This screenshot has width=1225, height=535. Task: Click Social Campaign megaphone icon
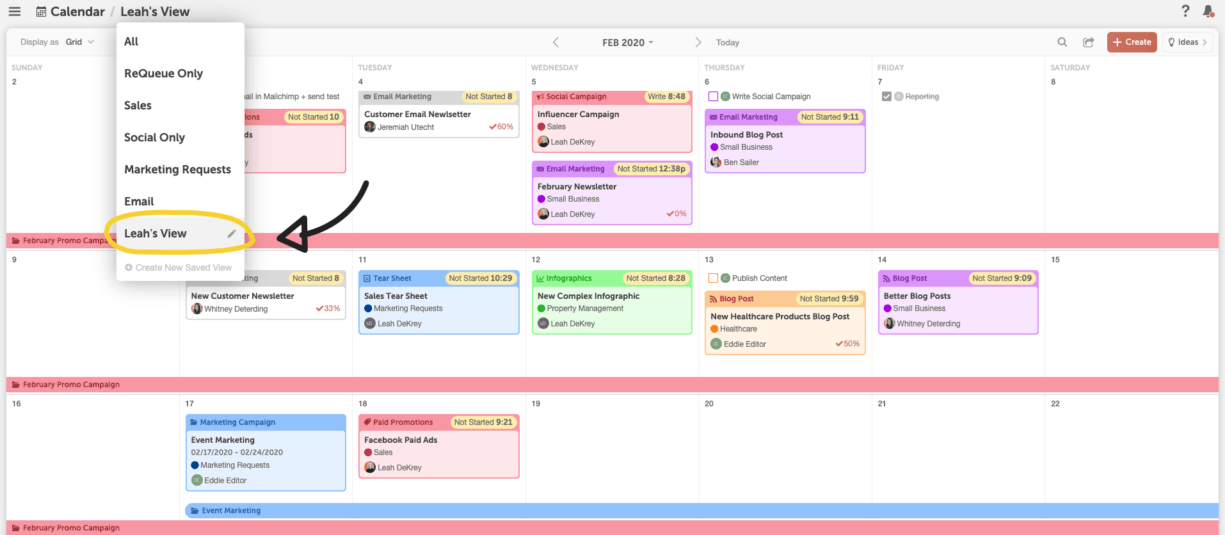tap(540, 97)
